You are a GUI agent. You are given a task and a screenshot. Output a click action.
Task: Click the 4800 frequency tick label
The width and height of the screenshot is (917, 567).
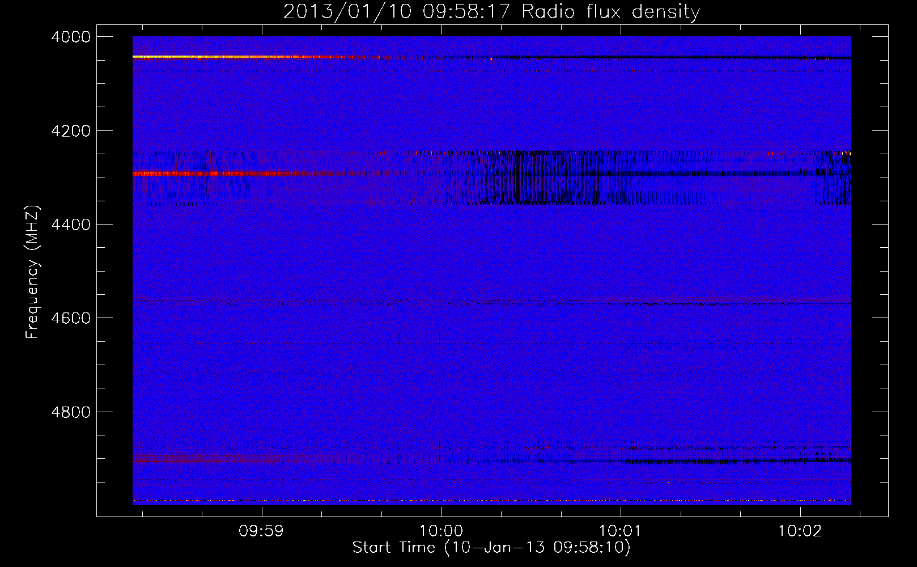71,412
